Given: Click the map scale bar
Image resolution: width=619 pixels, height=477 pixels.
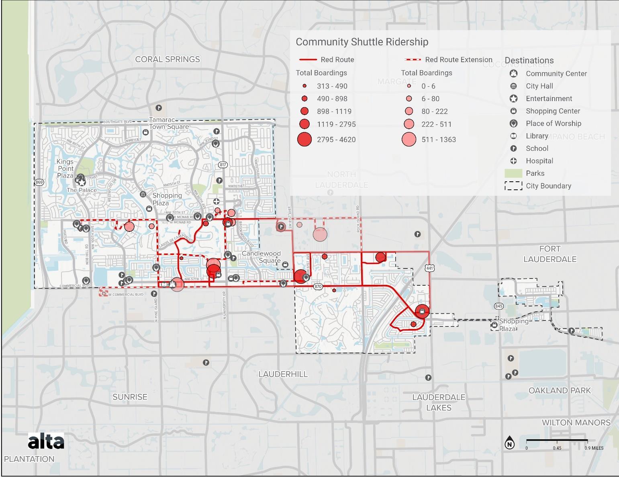Looking at the screenshot, I should pos(557,441).
